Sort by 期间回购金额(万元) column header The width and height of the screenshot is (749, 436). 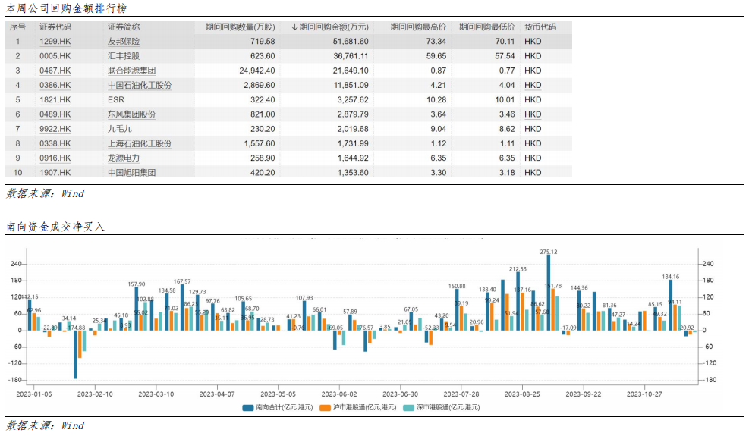(x=330, y=27)
